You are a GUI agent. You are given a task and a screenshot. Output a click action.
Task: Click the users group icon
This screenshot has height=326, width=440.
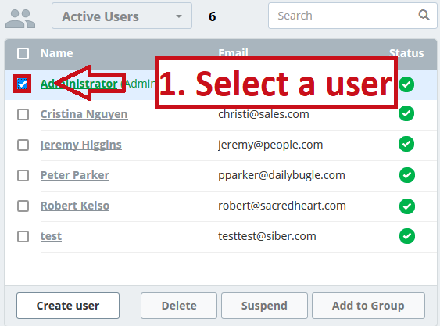pyautogui.click(x=20, y=19)
